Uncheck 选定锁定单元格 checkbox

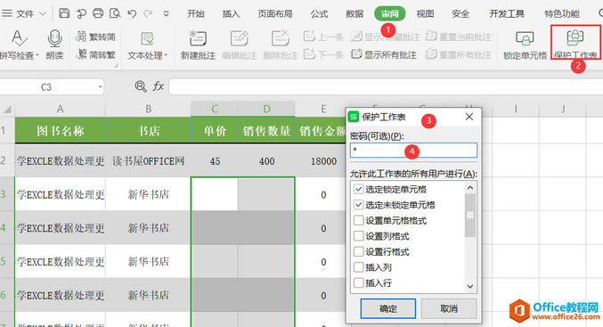coord(358,189)
